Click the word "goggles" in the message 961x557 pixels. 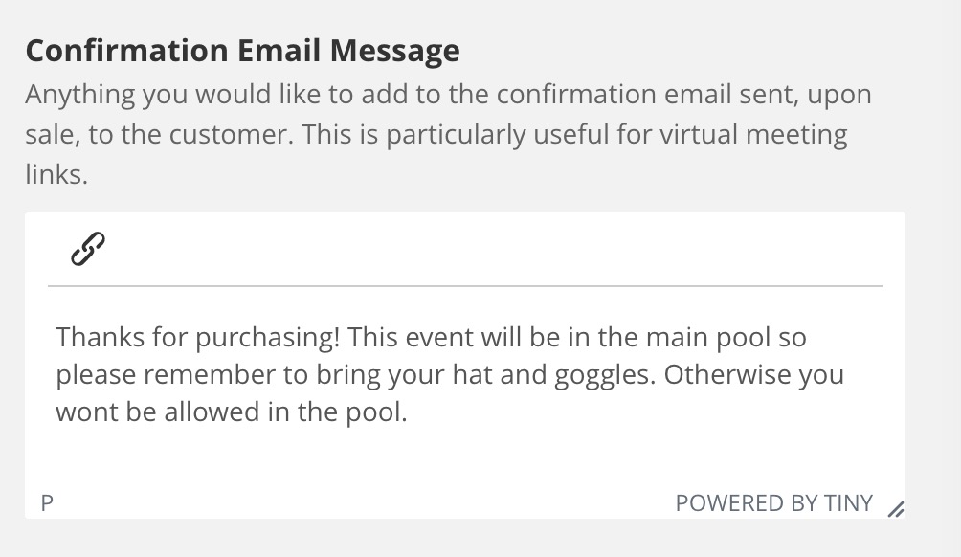point(602,375)
